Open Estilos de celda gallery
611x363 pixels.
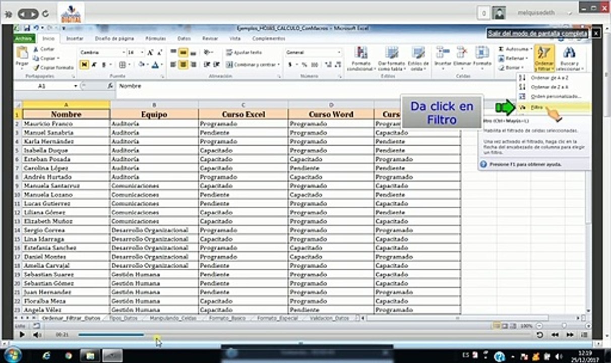(418, 58)
